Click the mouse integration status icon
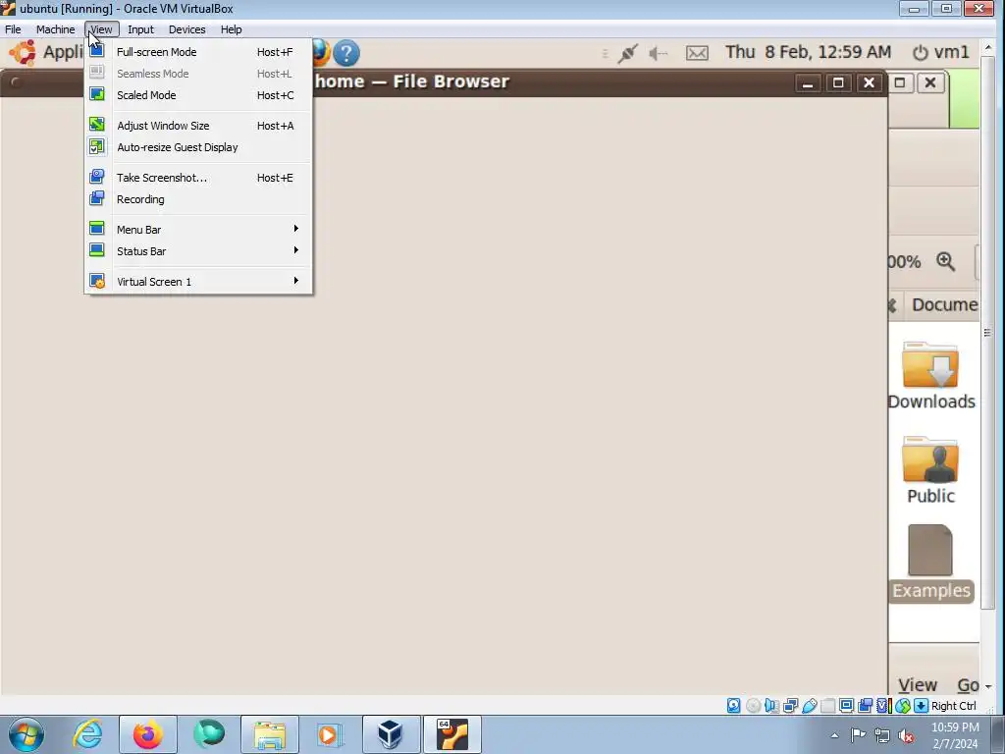Image resolution: width=1005 pixels, height=754 pixels. click(x=903, y=706)
